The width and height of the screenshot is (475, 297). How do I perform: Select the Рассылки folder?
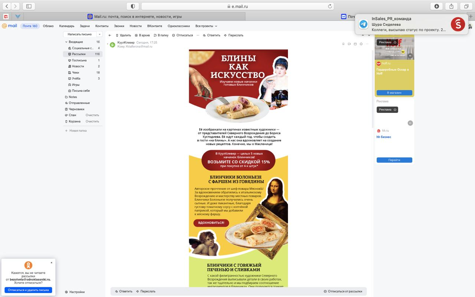click(79, 54)
